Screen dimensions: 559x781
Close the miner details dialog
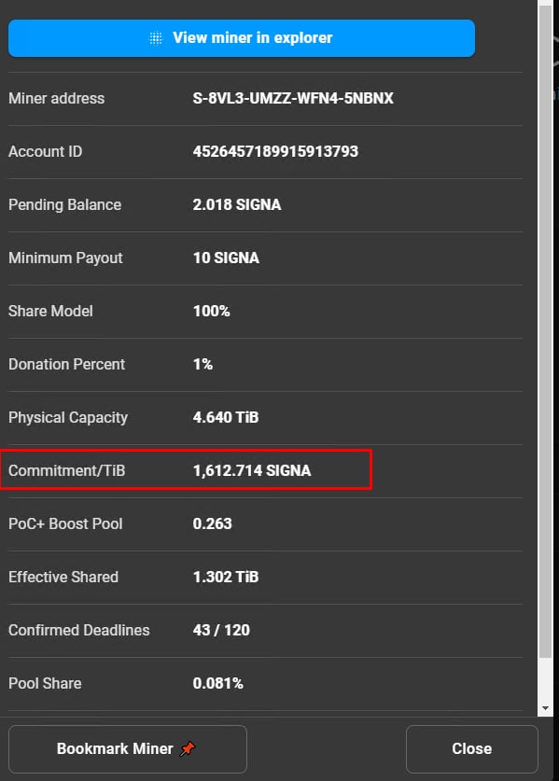click(x=472, y=748)
